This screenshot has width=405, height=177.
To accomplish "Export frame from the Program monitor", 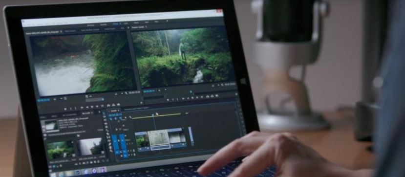I will 217,96.
